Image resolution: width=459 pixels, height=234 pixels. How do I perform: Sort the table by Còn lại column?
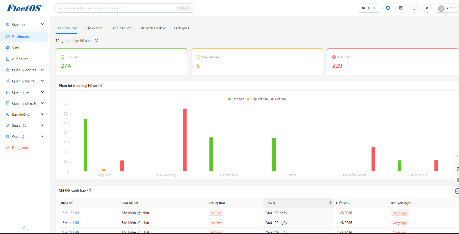click(298, 203)
